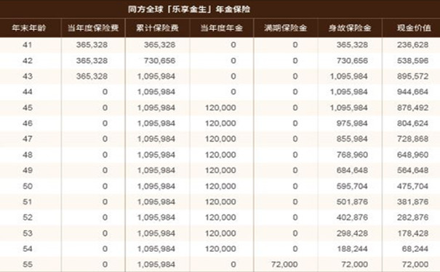This screenshot has width=440, height=272.
Task: Select cash value 68,244
Action: [415, 249]
